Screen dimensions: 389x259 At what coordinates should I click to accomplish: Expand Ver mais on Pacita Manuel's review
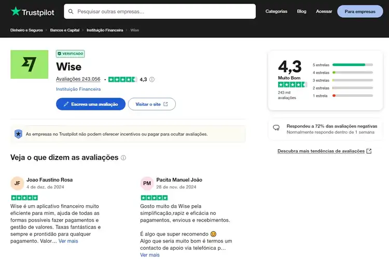[x=150, y=255]
